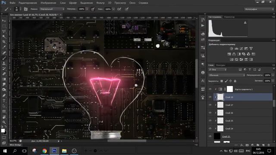Toggle pressure for opacity button
The image size is (276, 155).
coord(93,9)
